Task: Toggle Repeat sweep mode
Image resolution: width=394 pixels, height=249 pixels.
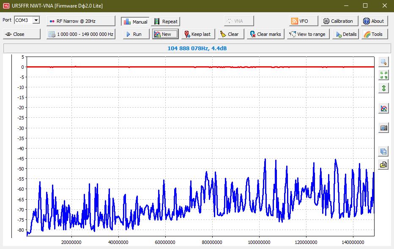Action: [x=165, y=22]
